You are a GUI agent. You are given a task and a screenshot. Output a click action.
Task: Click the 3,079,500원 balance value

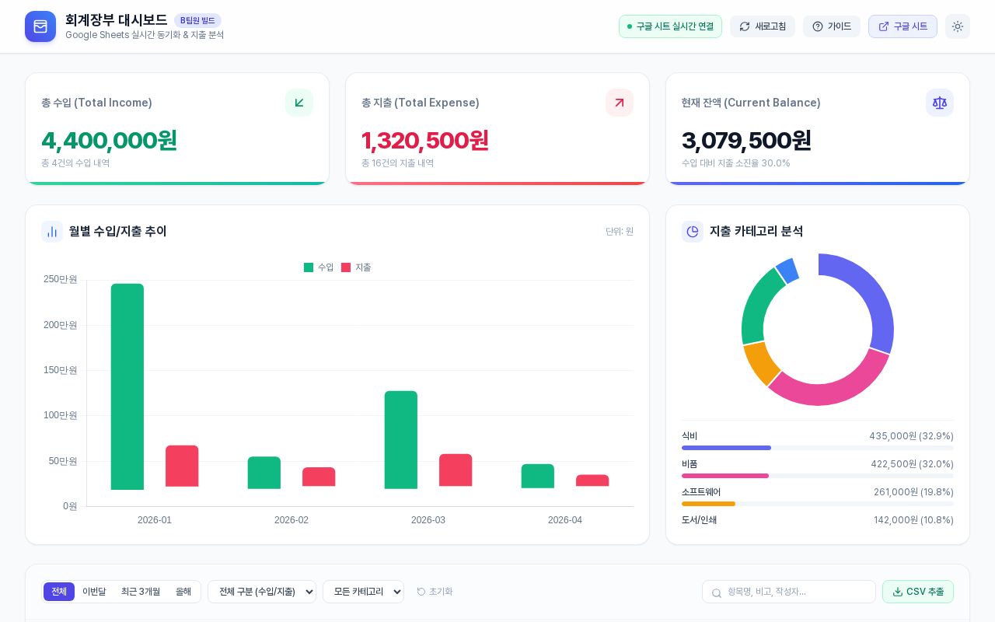tap(746, 141)
